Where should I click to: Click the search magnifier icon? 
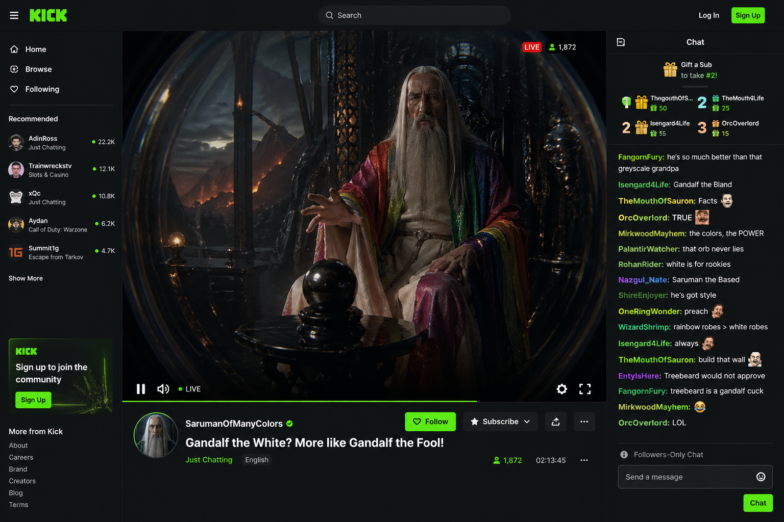click(x=330, y=15)
